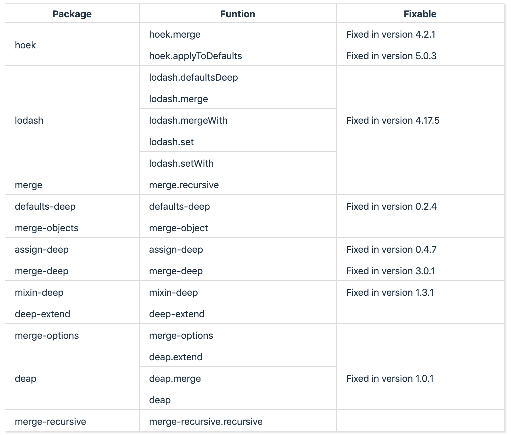
Task: Select the lodash package cell
Action: (29, 120)
